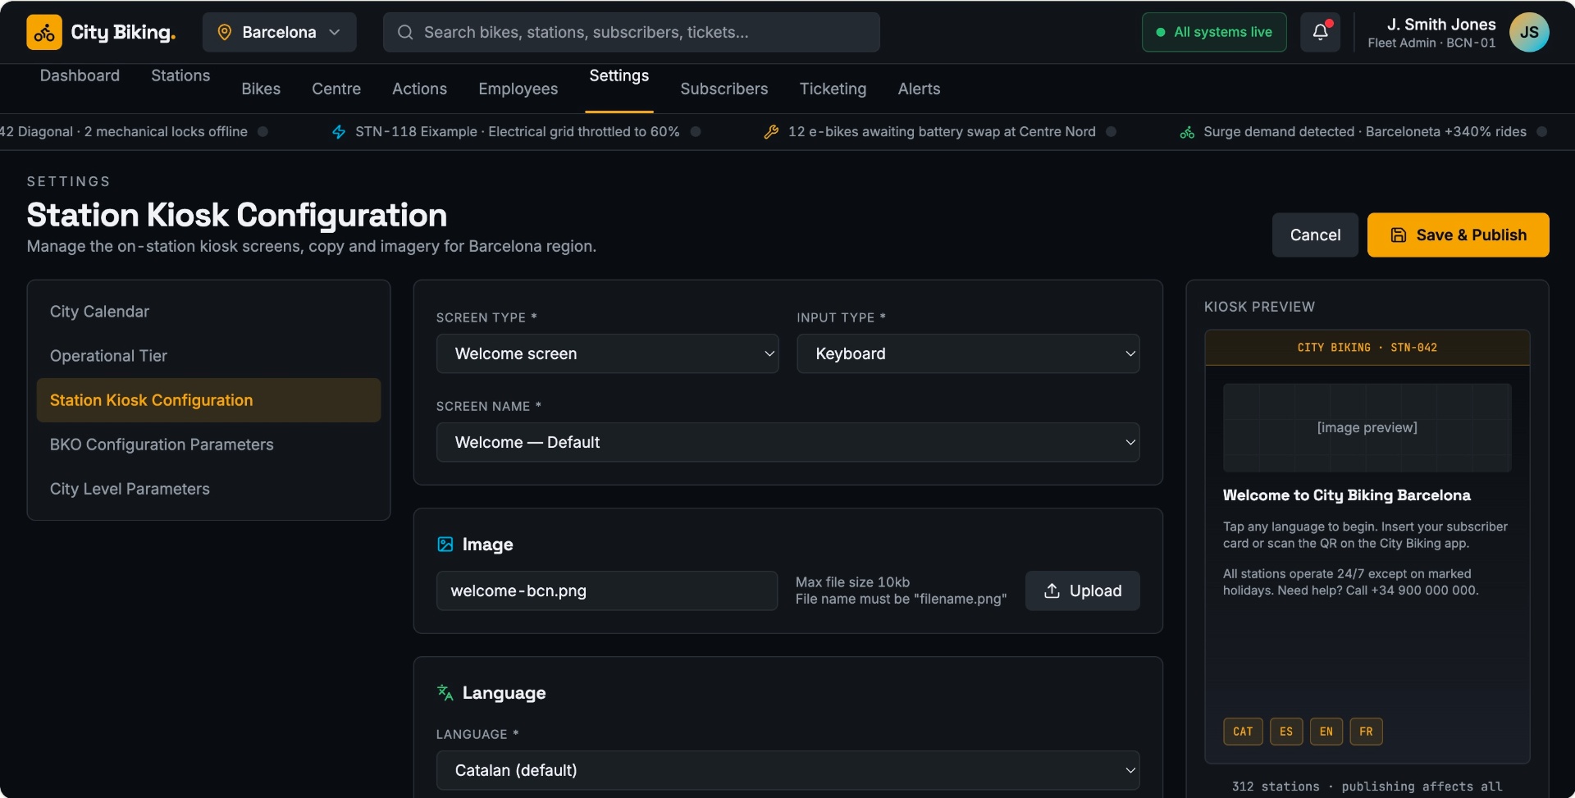Screen dimensions: 1575x798
Task: Click the Welcome to City Biking Barcelona heading
Action: 1346,495
